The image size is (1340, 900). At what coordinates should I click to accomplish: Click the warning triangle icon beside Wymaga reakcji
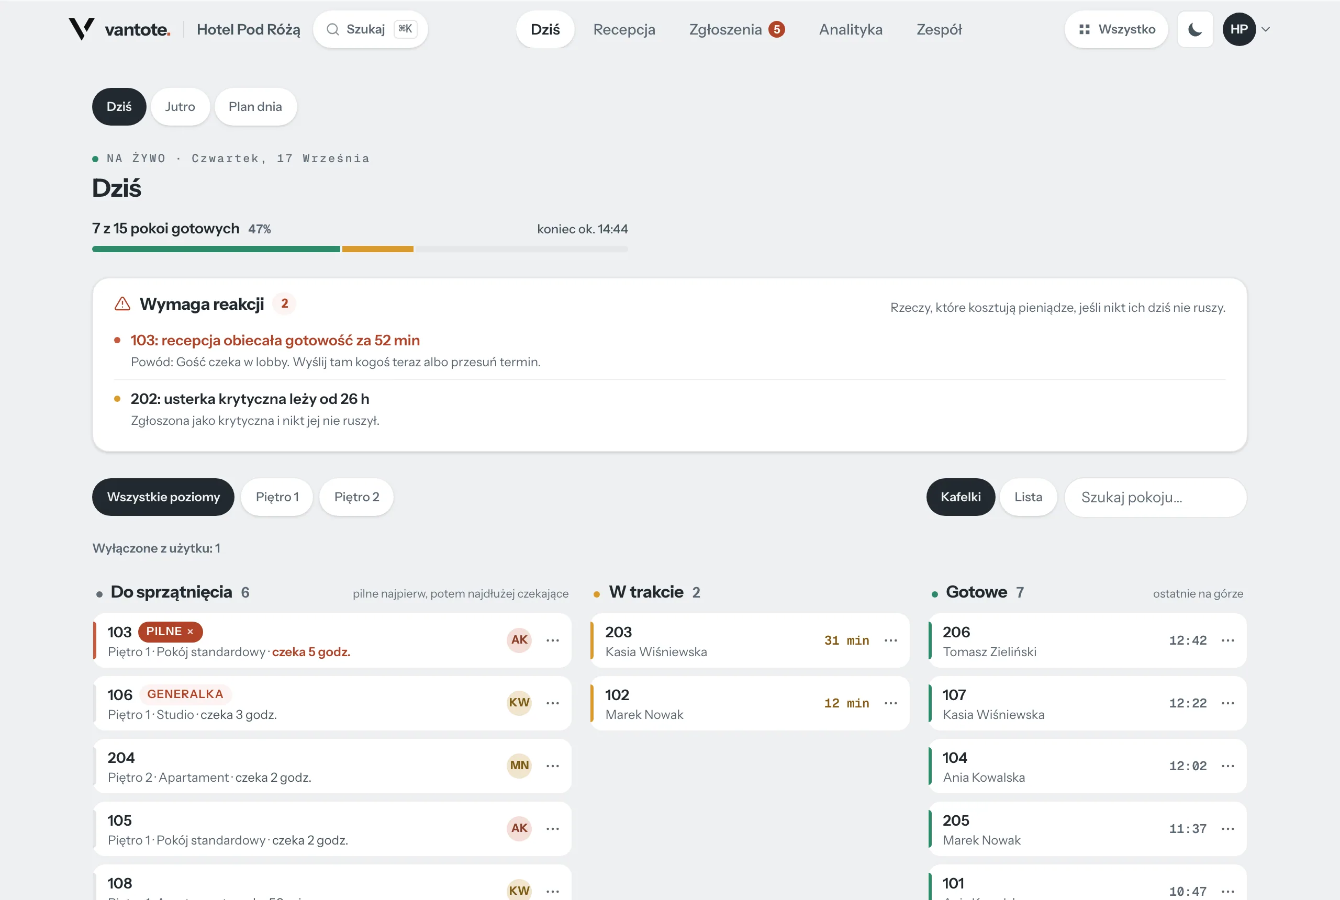[122, 303]
